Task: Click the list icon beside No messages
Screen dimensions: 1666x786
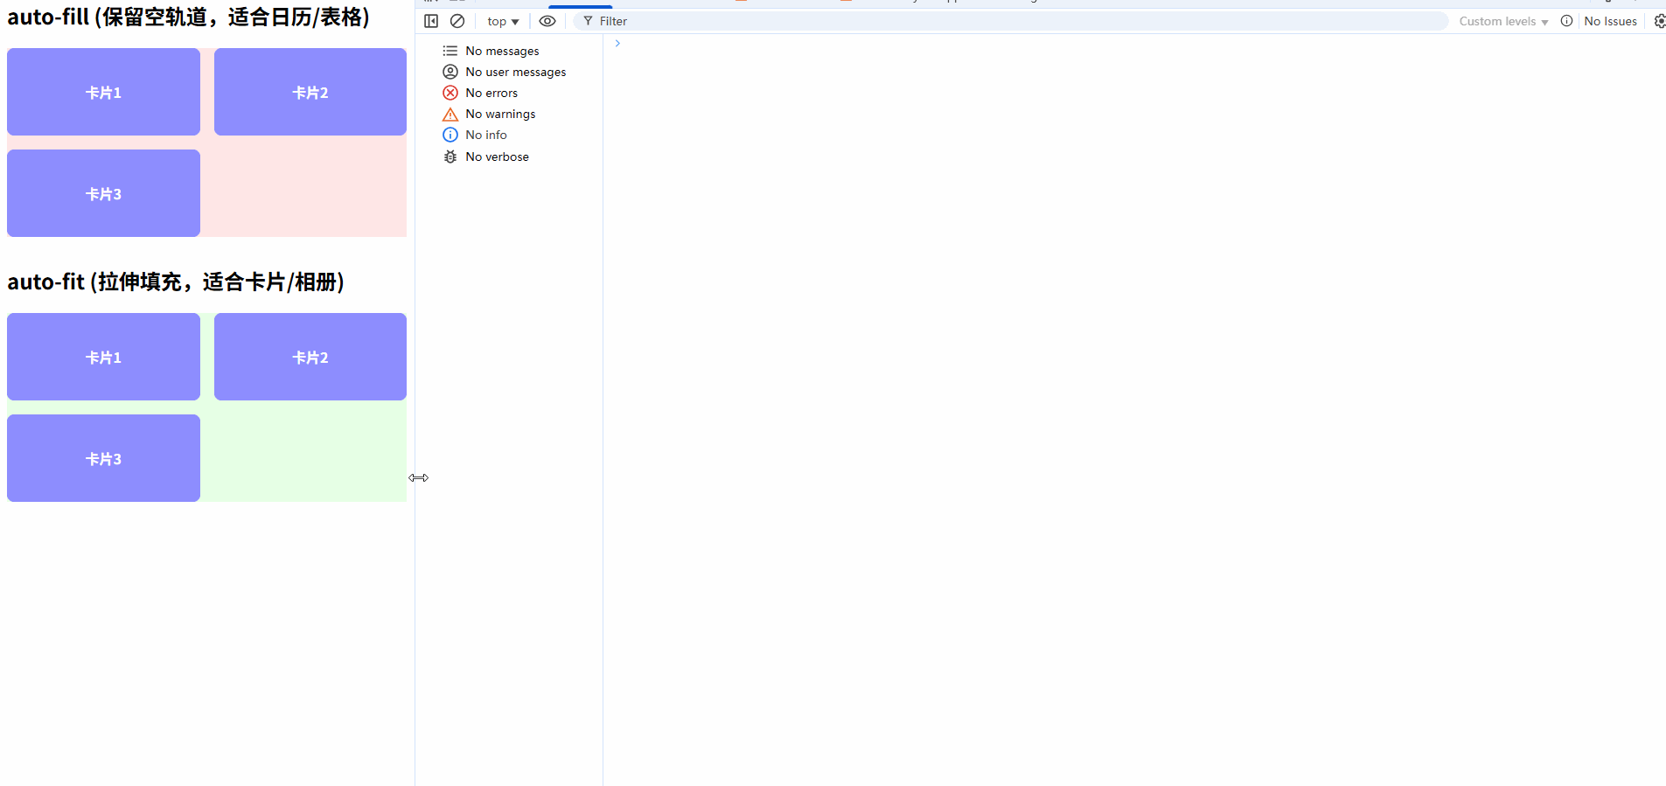Action: click(x=450, y=51)
